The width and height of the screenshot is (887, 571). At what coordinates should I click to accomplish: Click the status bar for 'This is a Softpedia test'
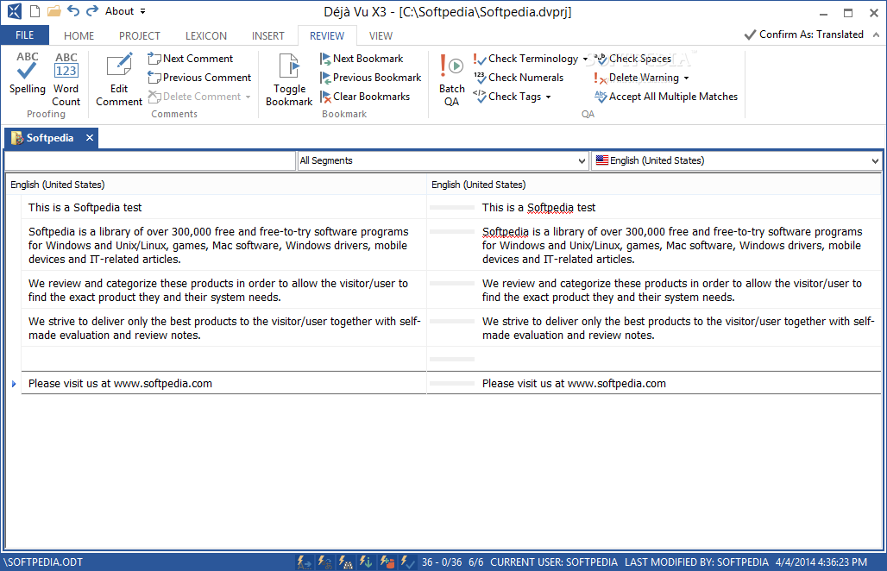[452, 208]
